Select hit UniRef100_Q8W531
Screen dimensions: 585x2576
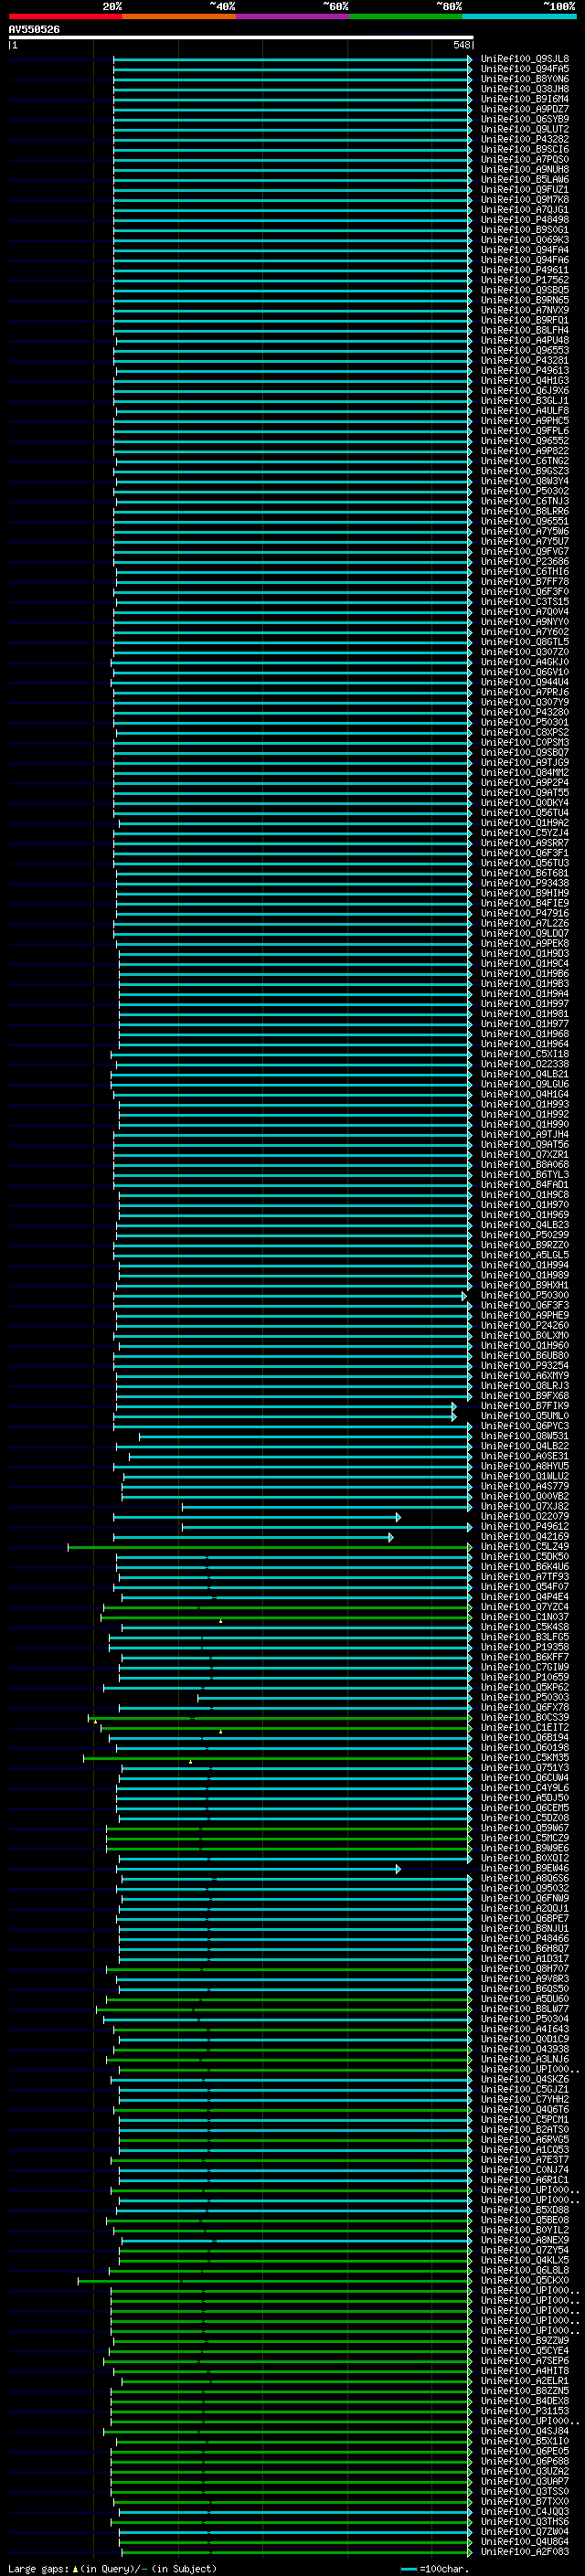[x=525, y=1436]
